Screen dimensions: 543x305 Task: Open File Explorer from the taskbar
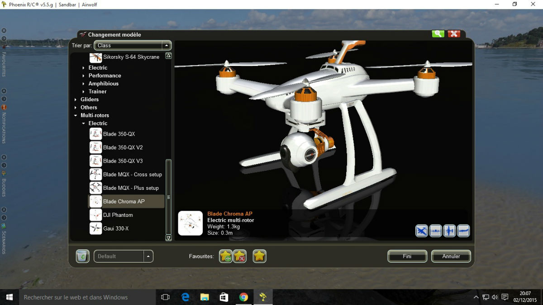pyautogui.click(x=205, y=297)
